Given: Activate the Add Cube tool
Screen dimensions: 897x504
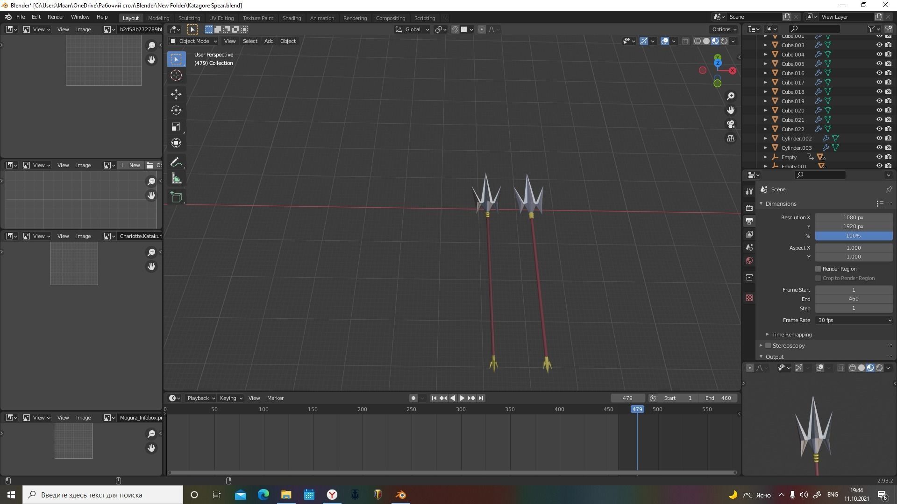Looking at the screenshot, I should pyautogui.click(x=176, y=197).
